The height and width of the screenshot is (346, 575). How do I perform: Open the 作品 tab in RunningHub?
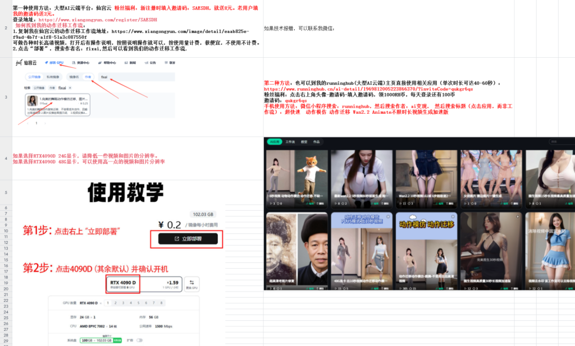click(x=316, y=141)
